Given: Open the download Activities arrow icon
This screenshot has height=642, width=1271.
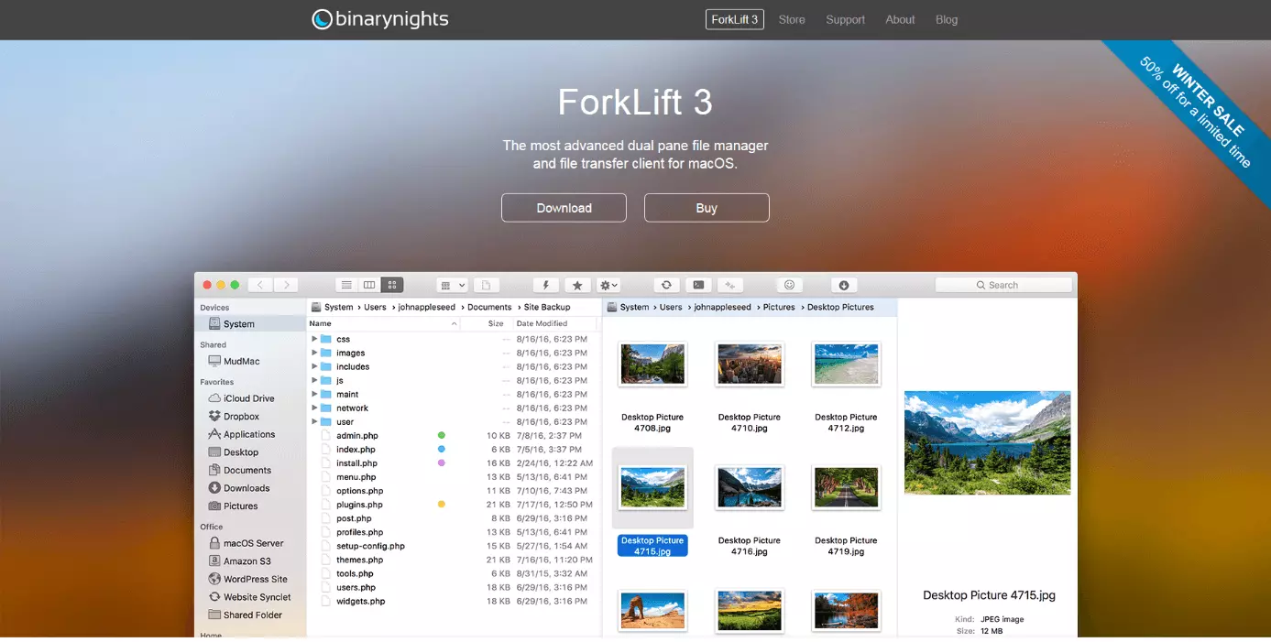Looking at the screenshot, I should pyautogui.click(x=844, y=285).
